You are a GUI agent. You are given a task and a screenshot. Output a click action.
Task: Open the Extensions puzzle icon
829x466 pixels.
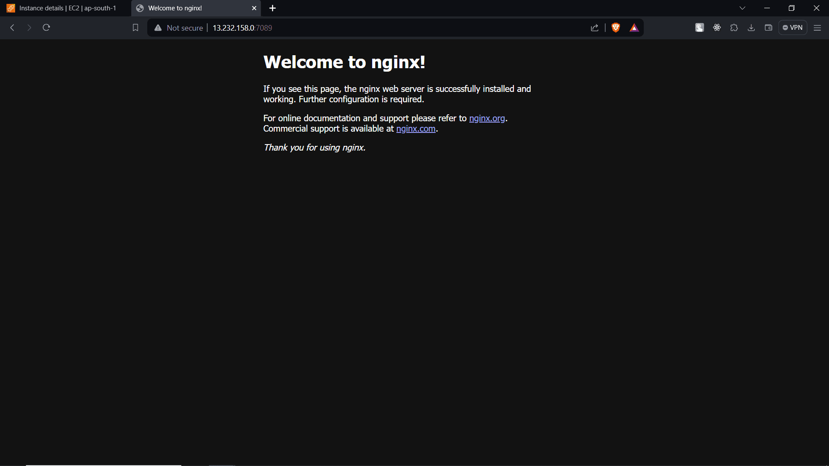(x=734, y=28)
